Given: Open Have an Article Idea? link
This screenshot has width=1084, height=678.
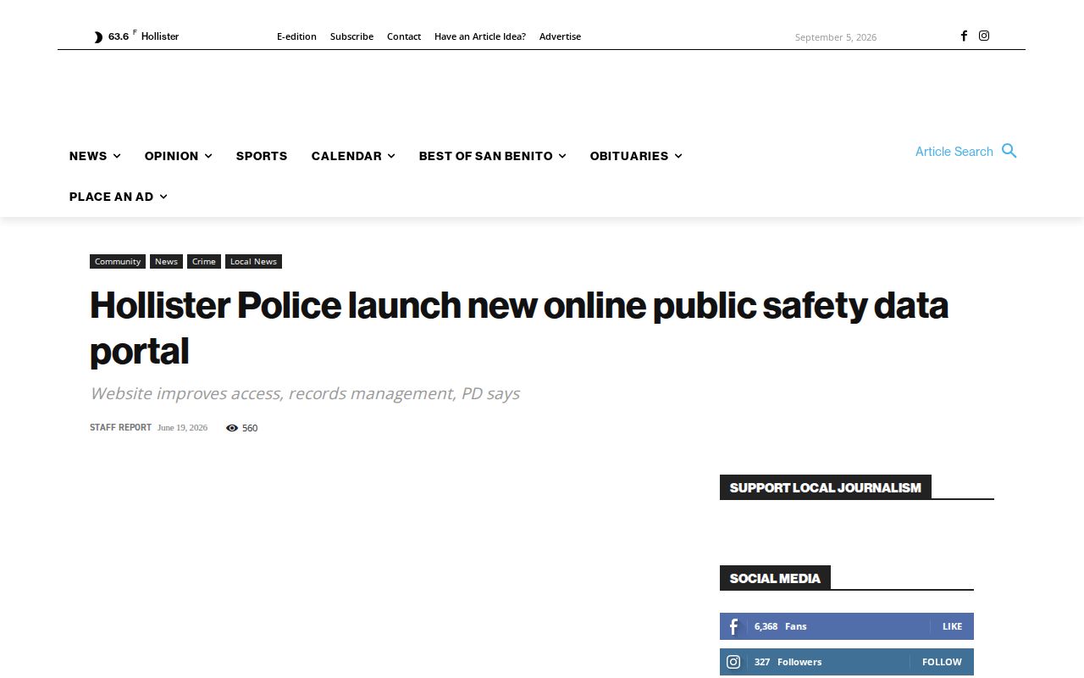Looking at the screenshot, I should tap(480, 36).
